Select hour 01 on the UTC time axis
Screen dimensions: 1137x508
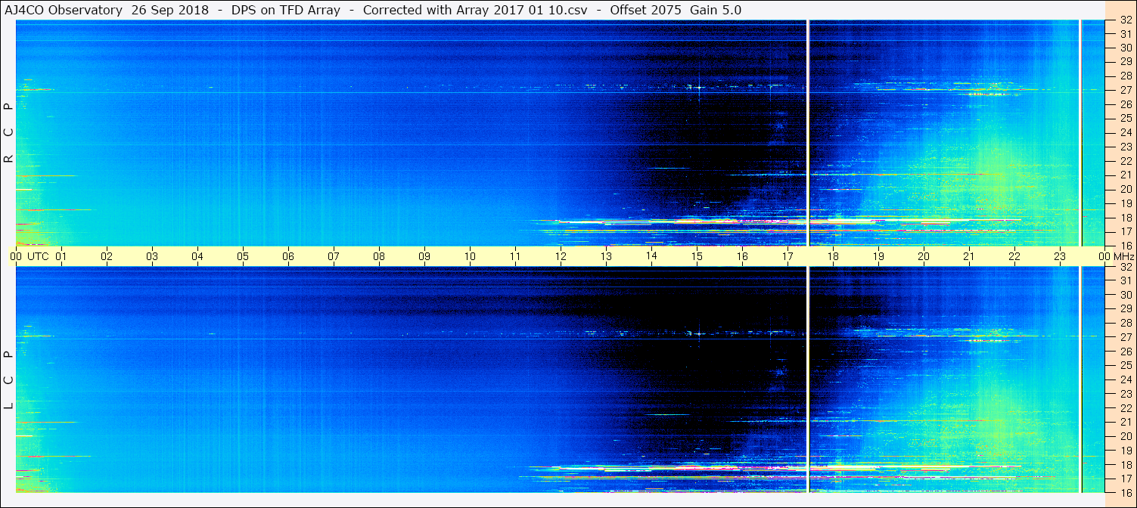click(61, 256)
